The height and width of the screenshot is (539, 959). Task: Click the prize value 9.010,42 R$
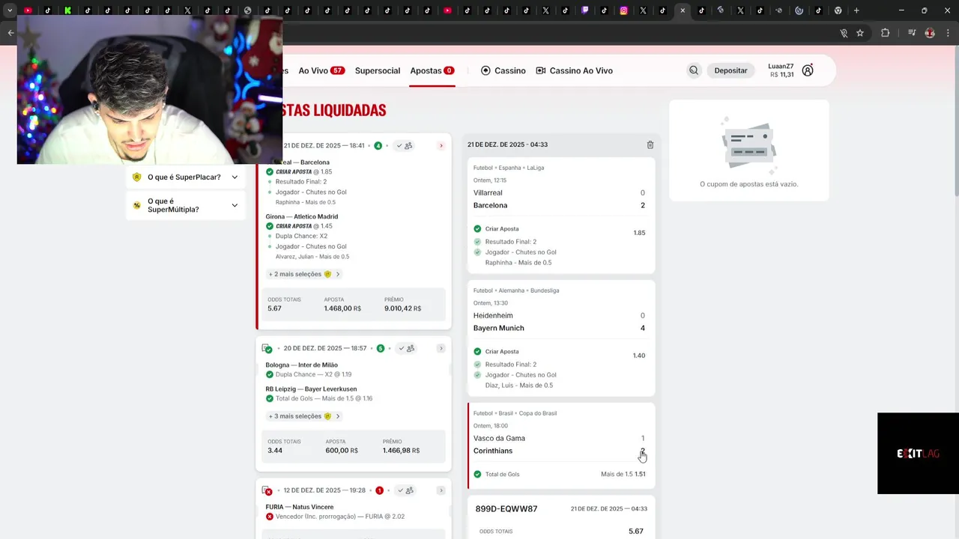tap(402, 308)
